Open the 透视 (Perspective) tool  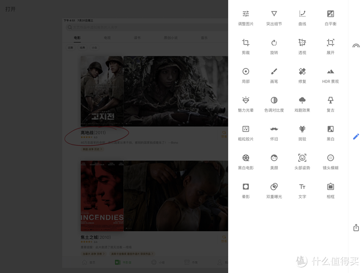(x=302, y=47)
